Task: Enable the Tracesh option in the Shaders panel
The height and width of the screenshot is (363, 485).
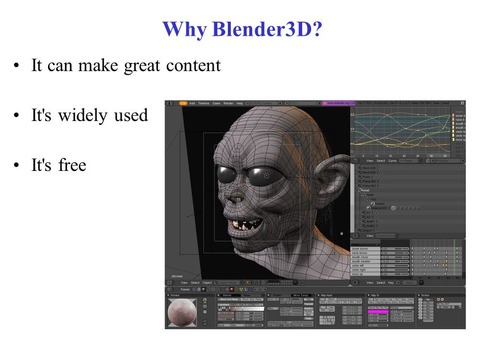Action: pos(308,304)
